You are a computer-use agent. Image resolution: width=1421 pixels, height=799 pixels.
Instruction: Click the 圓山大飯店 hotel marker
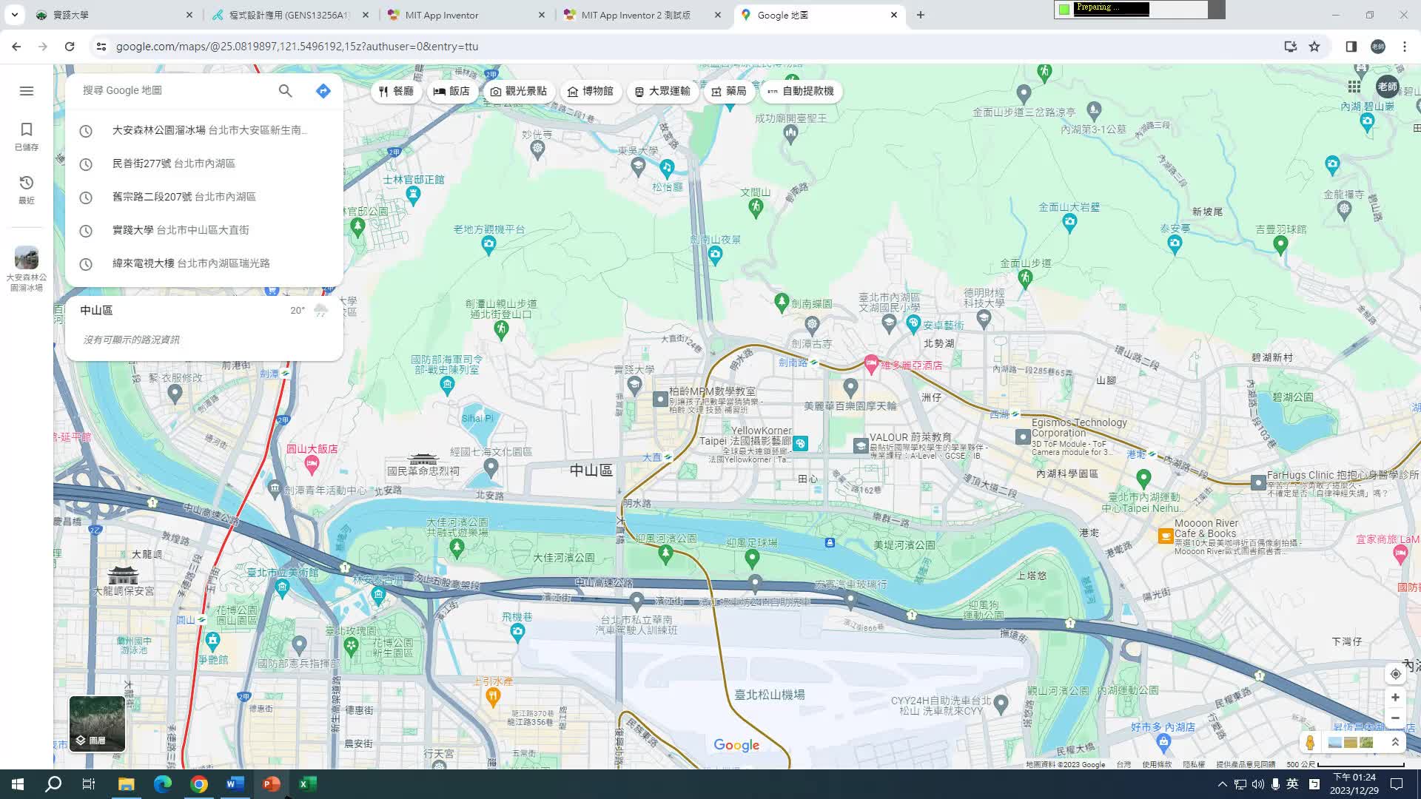tap(312, 465)
